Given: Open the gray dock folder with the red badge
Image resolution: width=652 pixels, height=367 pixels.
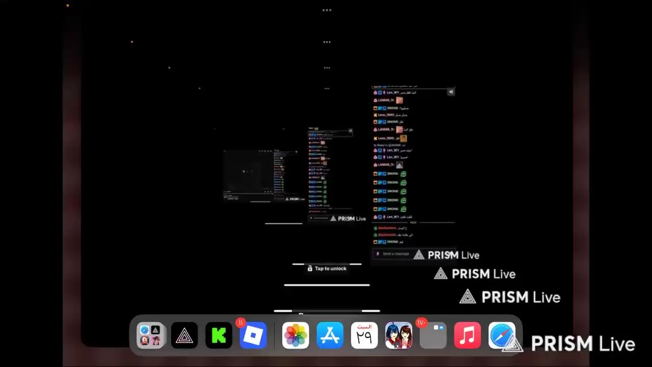Looking at the screenshot, I should 433,335.
